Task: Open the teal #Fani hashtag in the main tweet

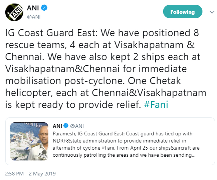Action: [156, 105]
